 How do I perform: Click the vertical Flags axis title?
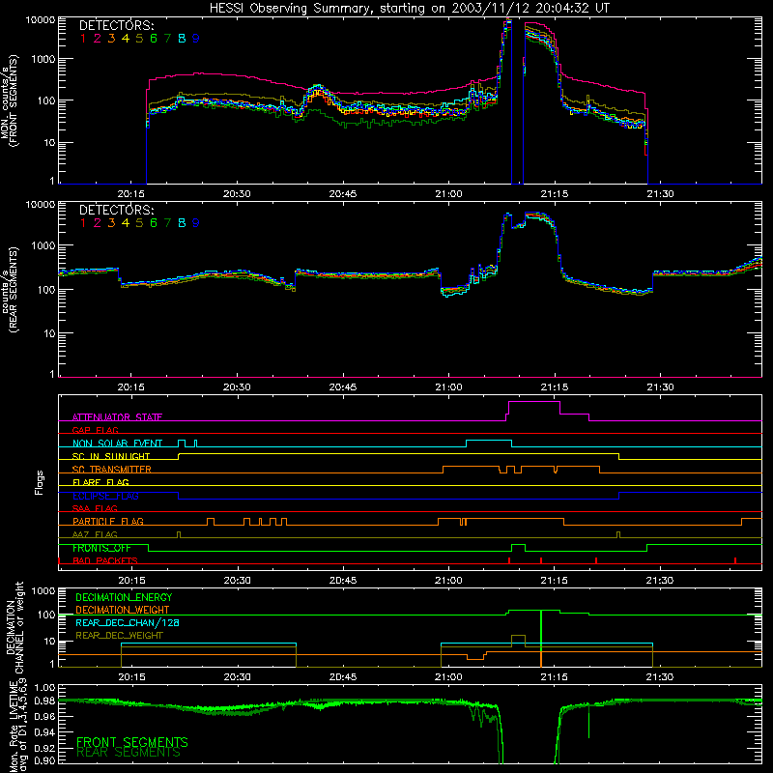40,482
